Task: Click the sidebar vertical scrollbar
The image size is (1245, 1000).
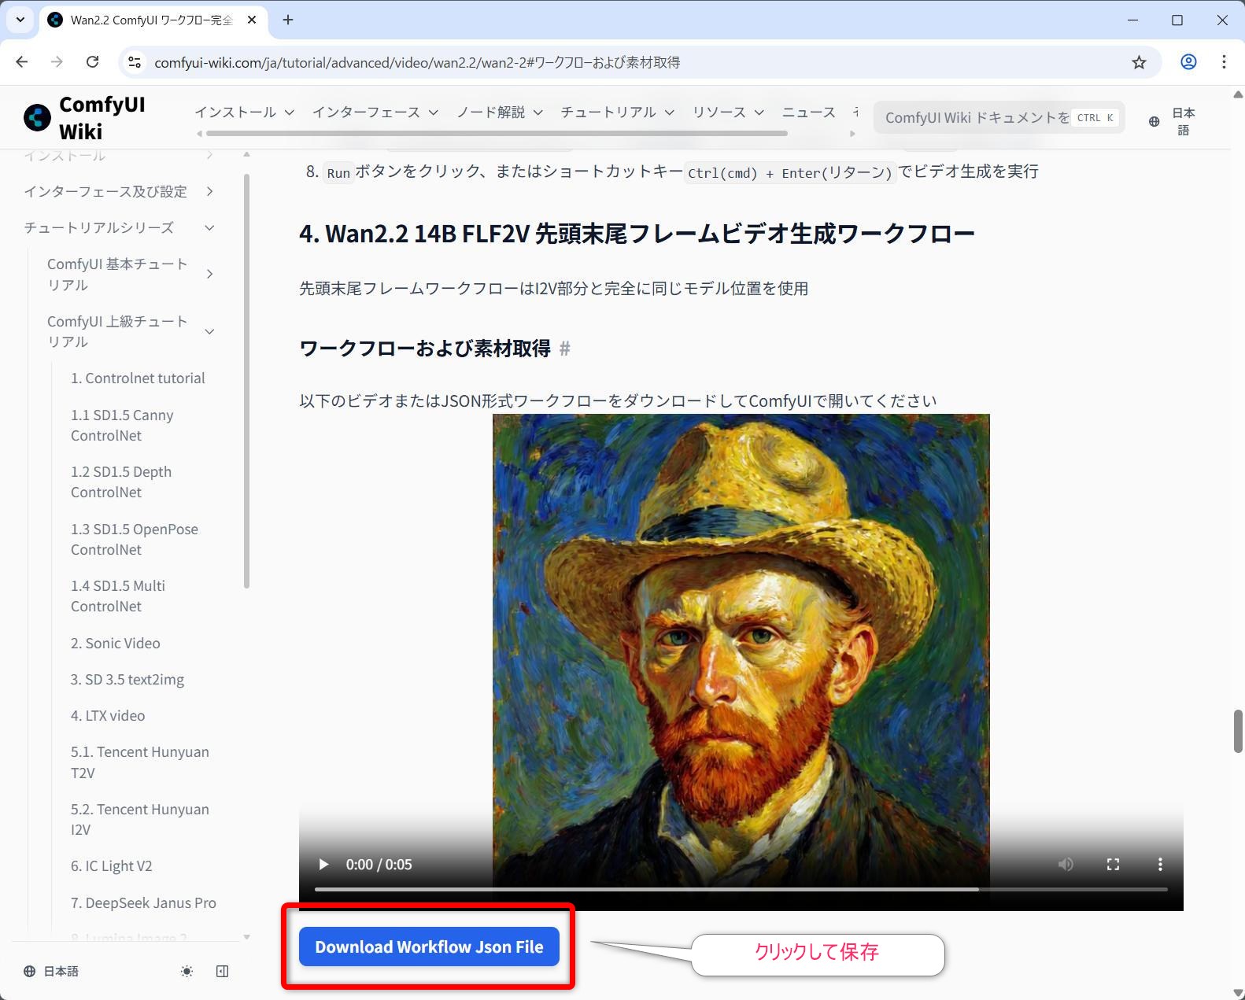Action: (246, 381)
